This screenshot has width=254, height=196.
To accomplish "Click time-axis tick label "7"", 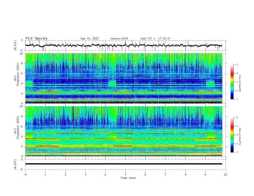I will (x=165, y=175).
